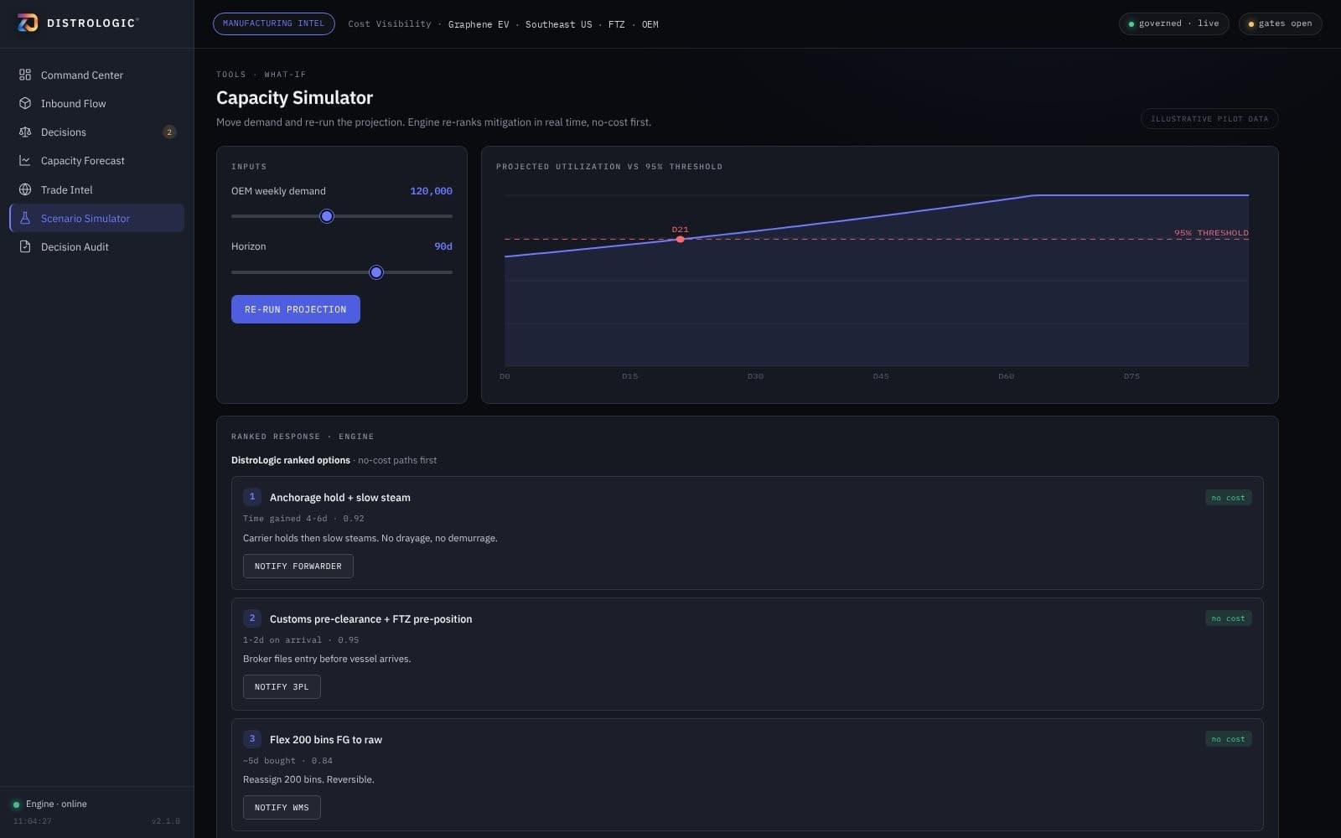
Task: Open the Decision Audit section
Action: pos(96,246)
